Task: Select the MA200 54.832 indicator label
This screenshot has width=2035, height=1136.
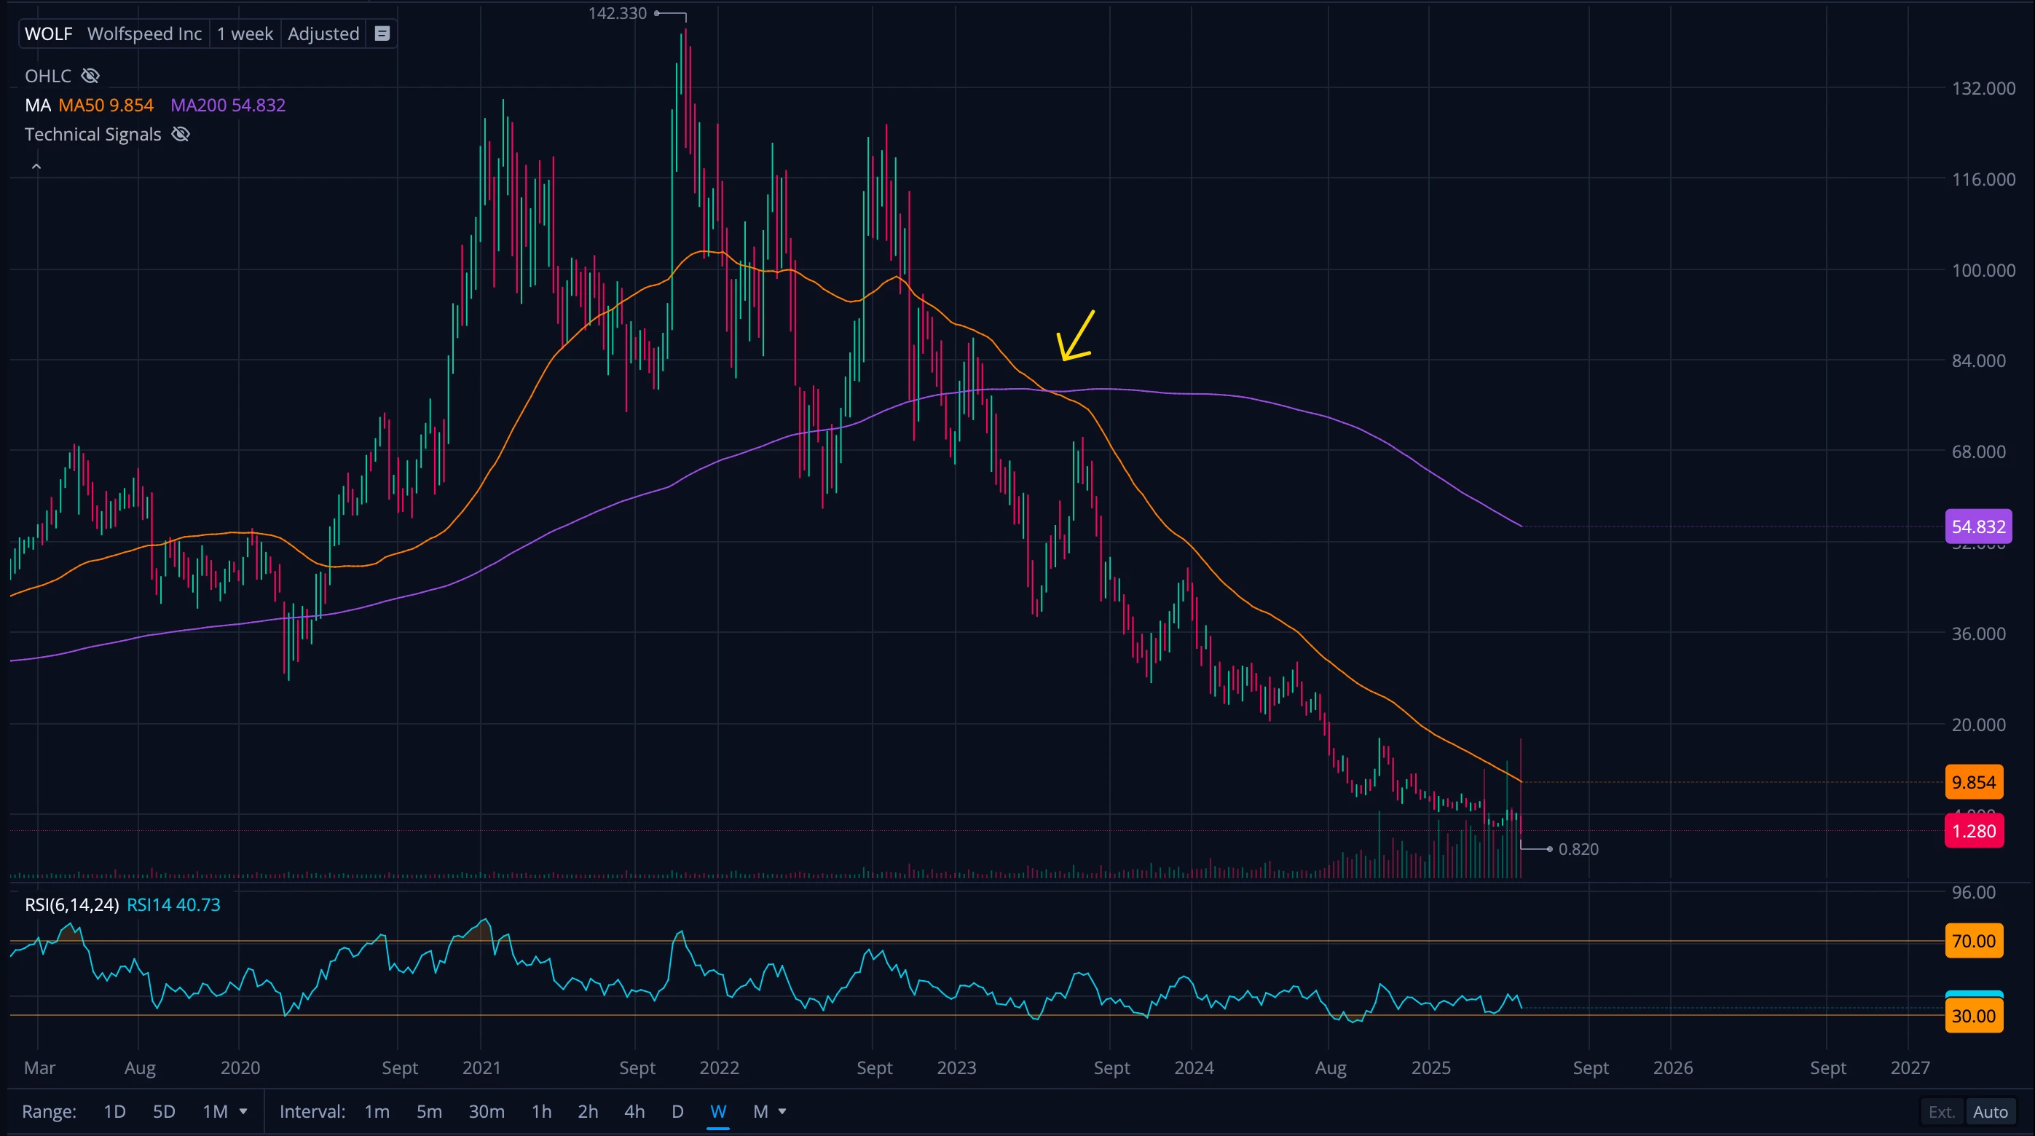Action: [x=228, y=105]
